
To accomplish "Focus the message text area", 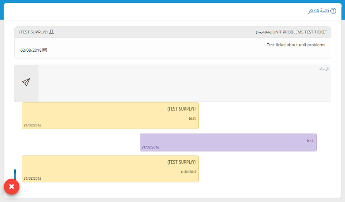I will pos(184,83).
